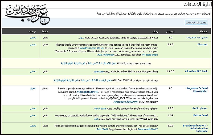This screenshot has width=213, height=135.
Task: Click version 2.0.2 in Breadcrumb NavXT row
Action: pyautogui.click(x=170, y=125)
